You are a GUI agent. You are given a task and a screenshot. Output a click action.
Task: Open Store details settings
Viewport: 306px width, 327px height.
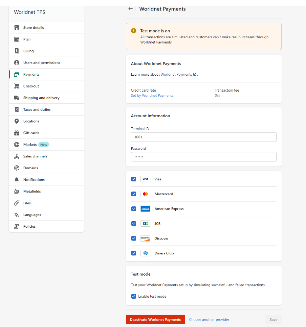pos(46,27)
